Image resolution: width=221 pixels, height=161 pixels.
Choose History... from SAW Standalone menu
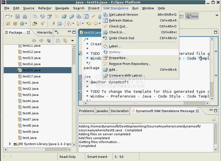(140, 52)
